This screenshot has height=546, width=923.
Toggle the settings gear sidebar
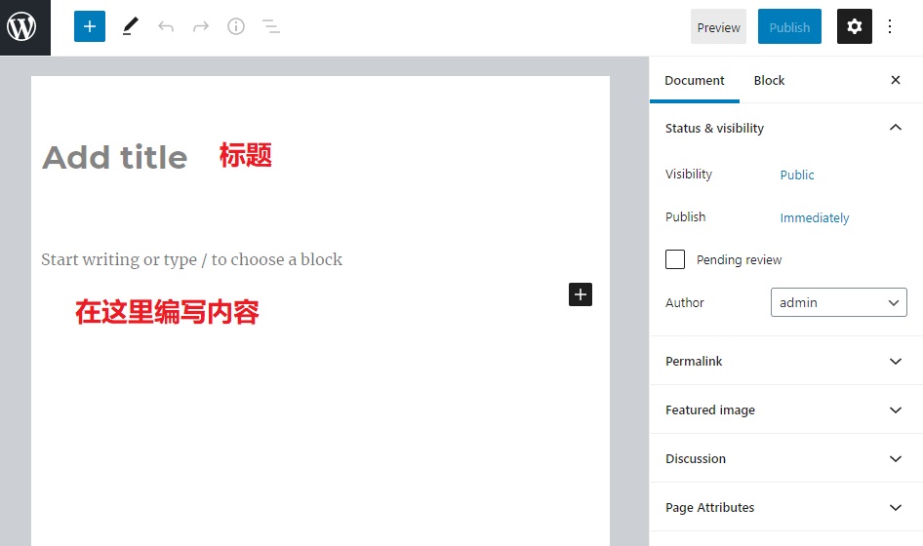pos(855,27)
